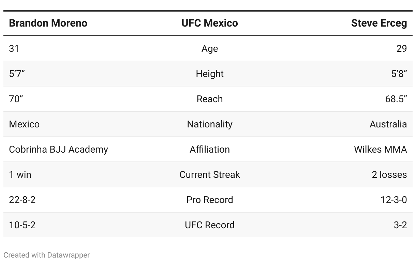Select the Current Streak row label
416x263 pixels.
(x=210, y=175)
